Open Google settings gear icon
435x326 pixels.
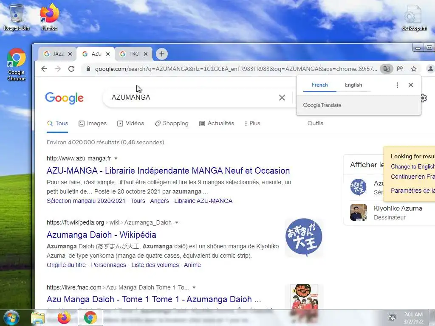(x=424, y=98)
